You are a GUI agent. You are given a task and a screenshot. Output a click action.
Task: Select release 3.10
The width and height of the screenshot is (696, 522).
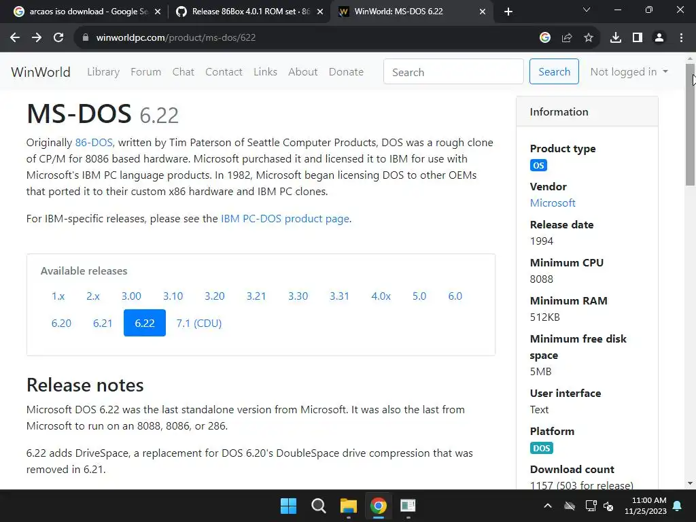(x=173, y=296)
